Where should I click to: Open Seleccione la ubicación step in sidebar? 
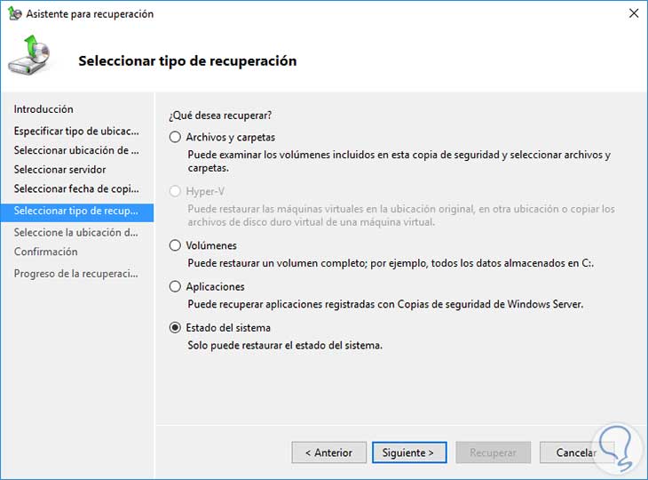(x=75, y=232)
